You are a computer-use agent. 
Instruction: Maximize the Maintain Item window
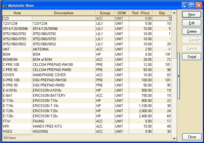(x=192, y=5)
